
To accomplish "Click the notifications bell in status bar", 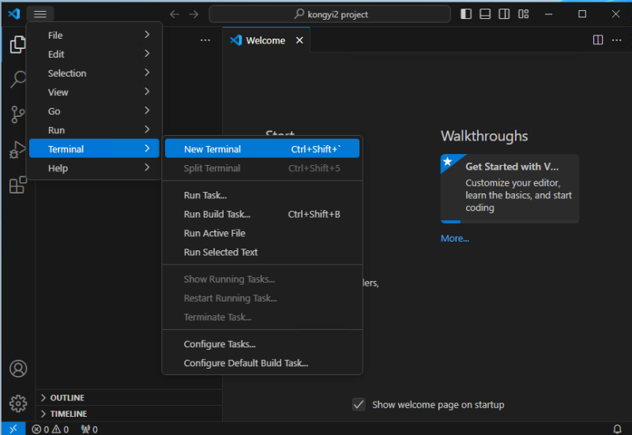I will 617,429.
